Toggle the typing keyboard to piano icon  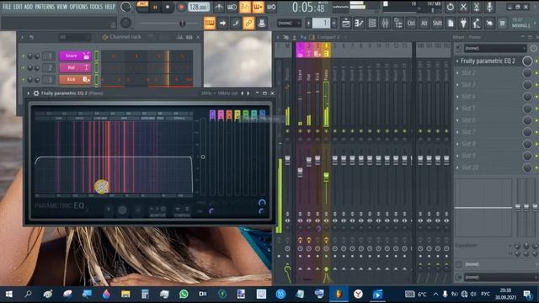210,24
